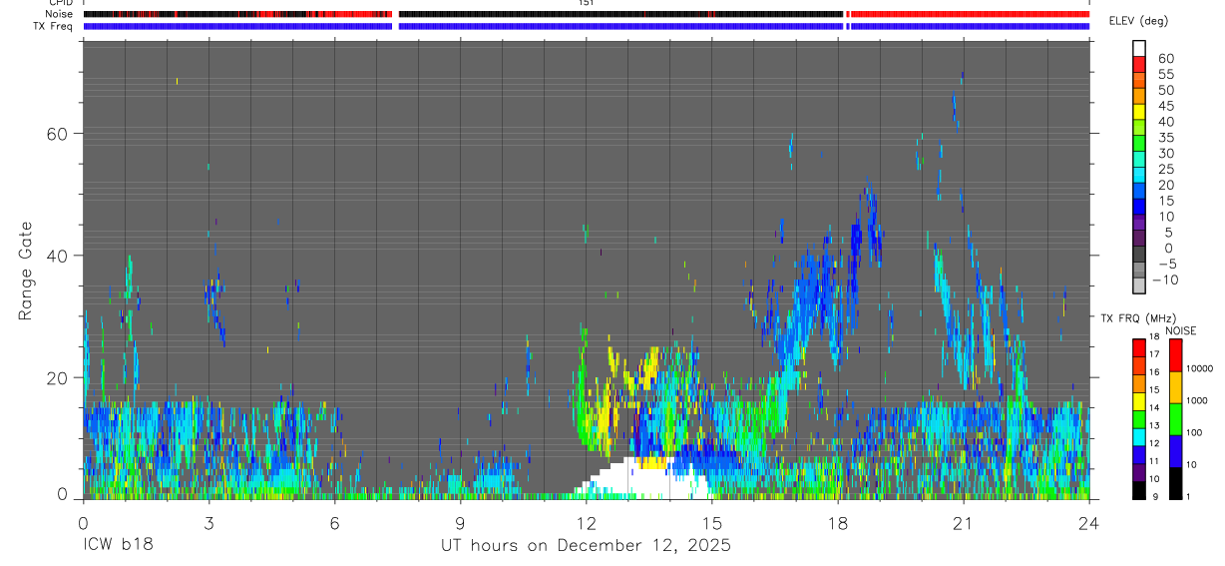
Task: Click the "35" ELEV scale label
Action: pos(1164,138)
